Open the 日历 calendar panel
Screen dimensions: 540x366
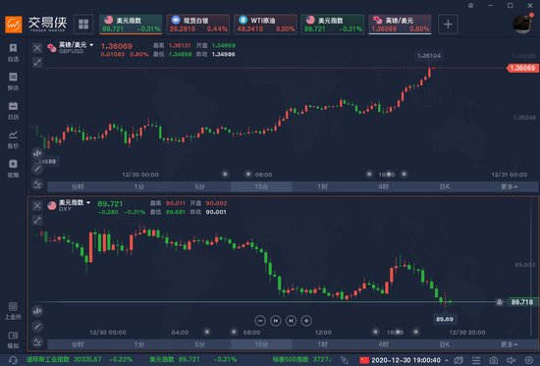13,111
